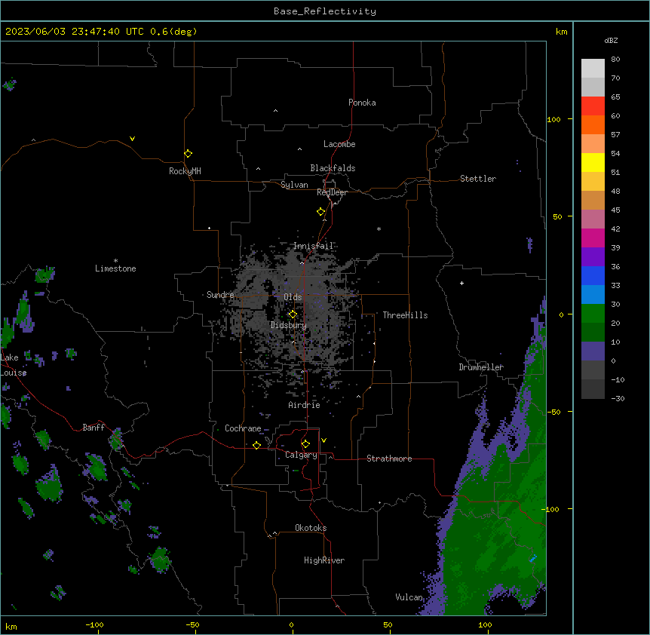Screen dimensions: 650x635
Task: Click the Base_Reflectivity title
Action: (325, 11)
